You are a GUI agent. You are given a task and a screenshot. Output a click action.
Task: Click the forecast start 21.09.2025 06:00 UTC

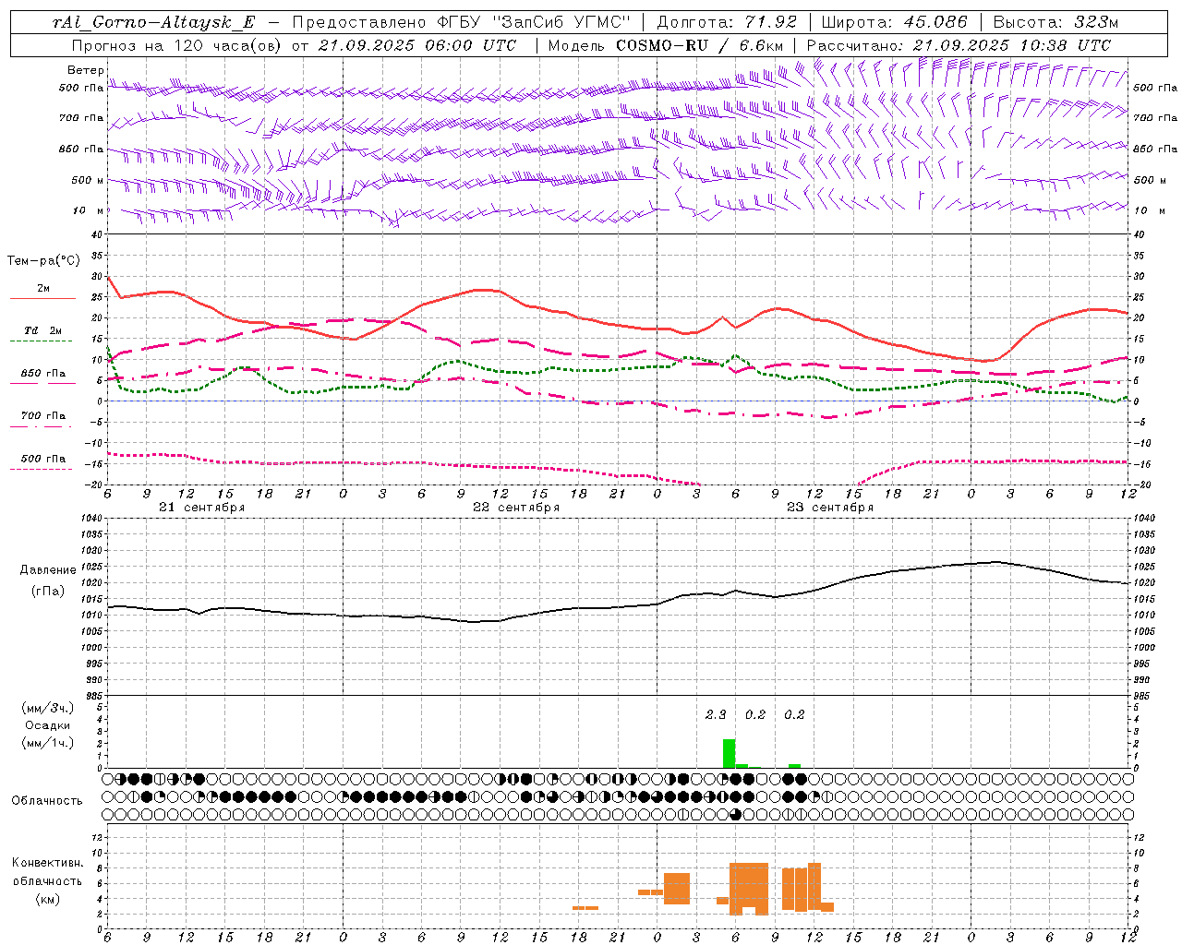pyautogui.click(x=416, y=45)
